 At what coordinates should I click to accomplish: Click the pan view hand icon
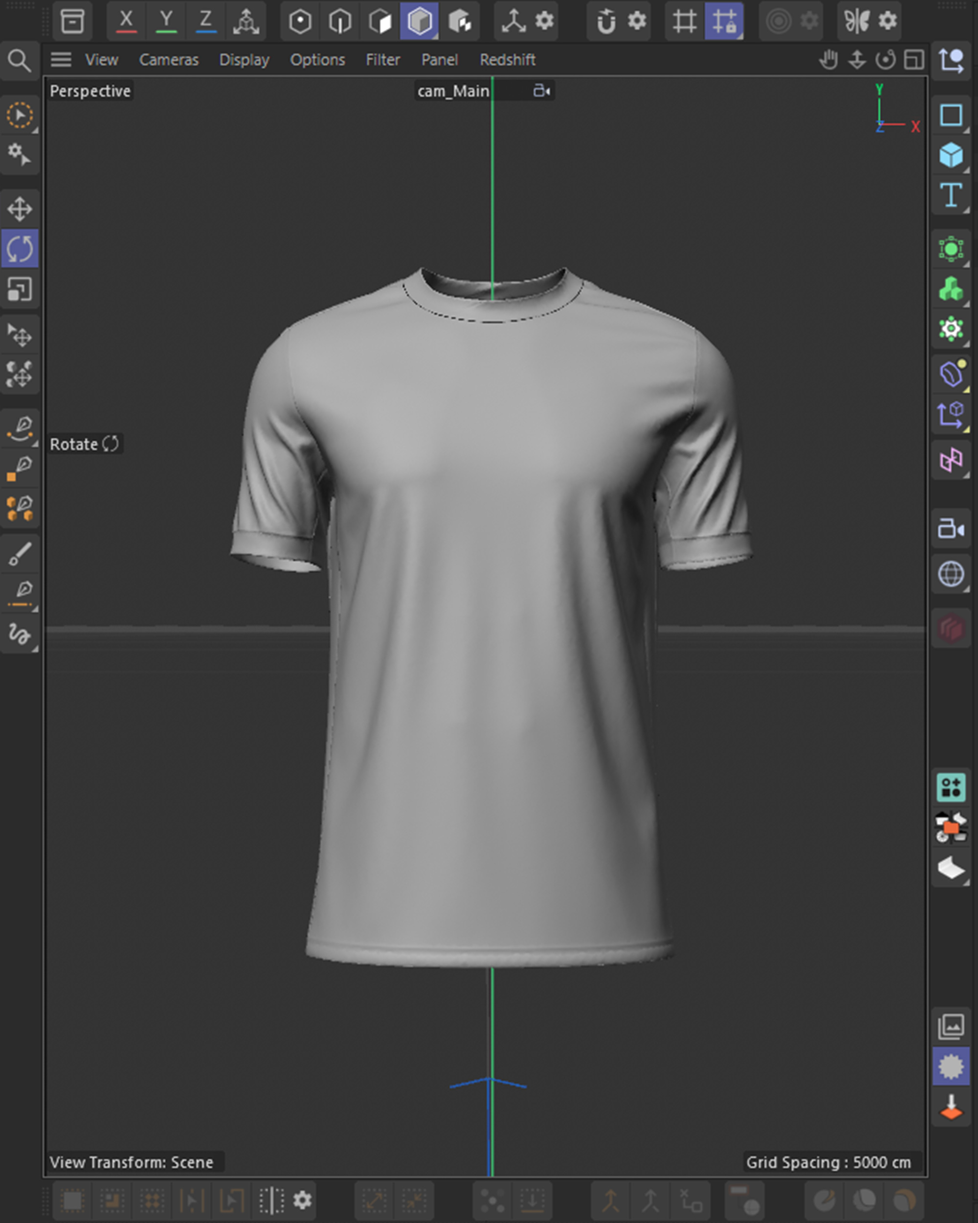828,59
